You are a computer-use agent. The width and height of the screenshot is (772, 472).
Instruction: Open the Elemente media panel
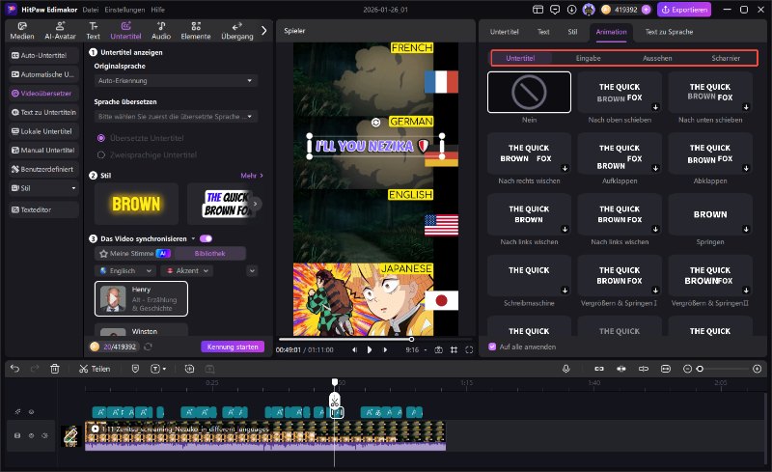point(196,31)
